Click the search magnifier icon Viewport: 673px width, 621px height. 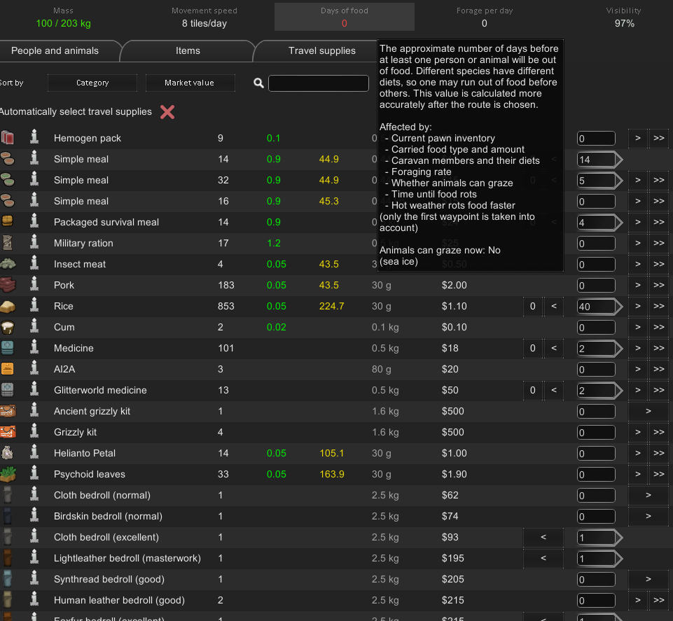[258, 83]
